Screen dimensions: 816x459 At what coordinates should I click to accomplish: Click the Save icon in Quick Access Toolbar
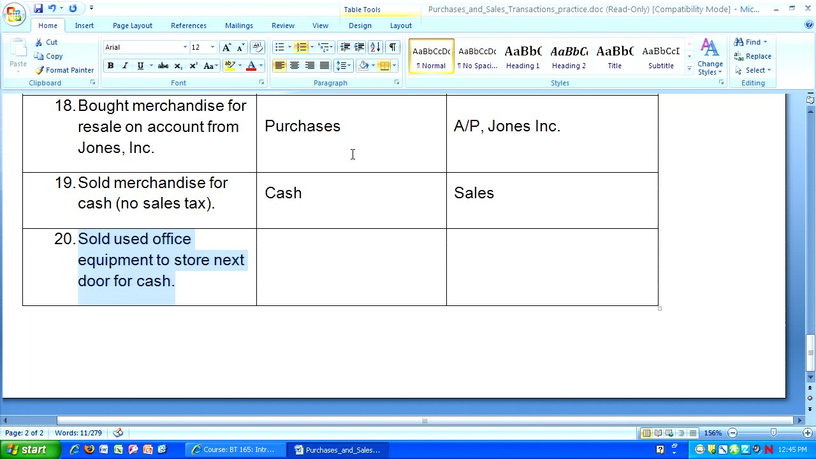coord(38,8)
